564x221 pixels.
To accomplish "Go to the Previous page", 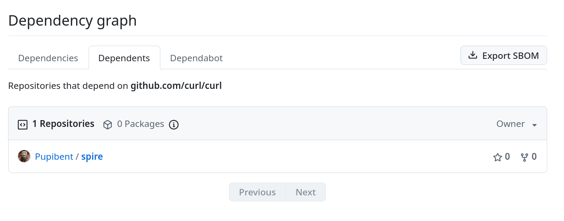I will (257, 192).
